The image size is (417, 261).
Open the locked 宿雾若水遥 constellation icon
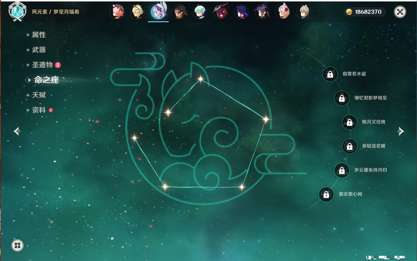(330, 74)
